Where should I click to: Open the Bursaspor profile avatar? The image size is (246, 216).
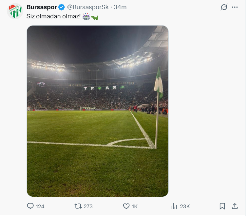click(15, 11)
